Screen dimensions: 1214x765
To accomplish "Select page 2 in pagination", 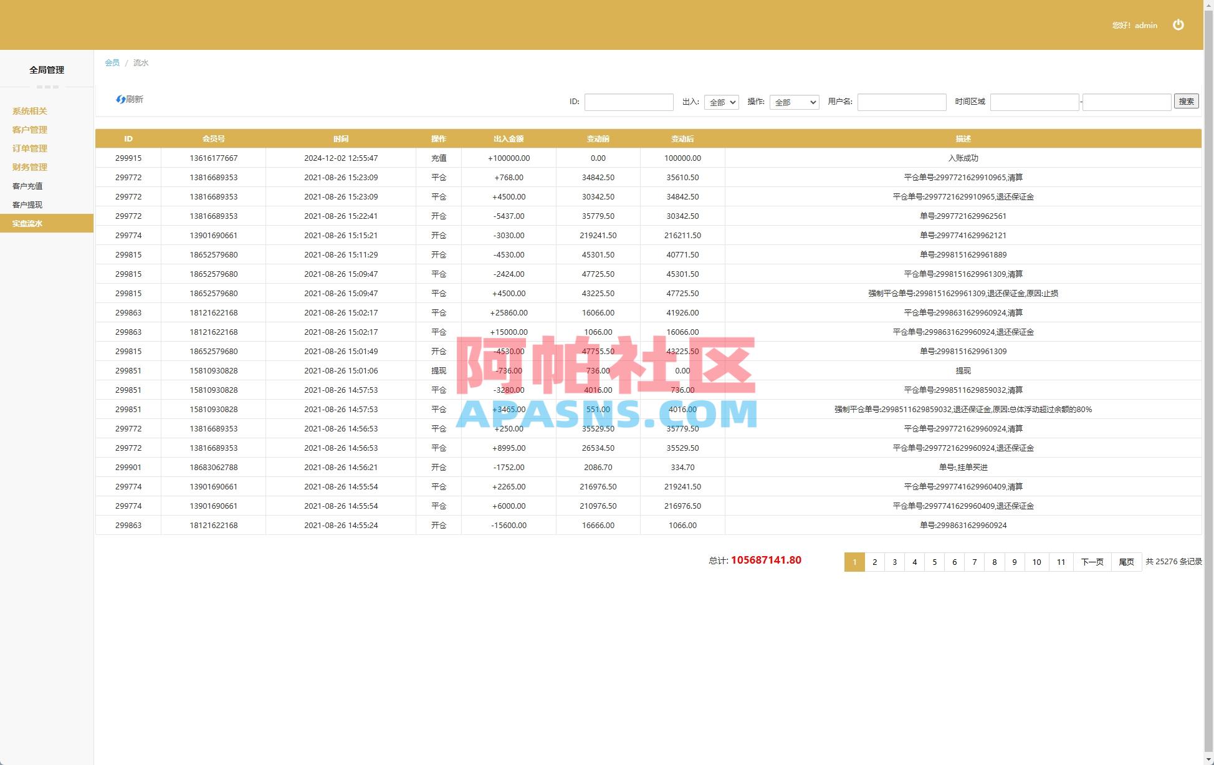I will [874, 562].
